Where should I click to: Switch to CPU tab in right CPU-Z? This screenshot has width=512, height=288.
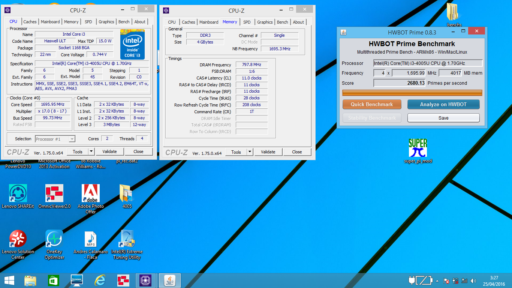click(x=172, y=22)
